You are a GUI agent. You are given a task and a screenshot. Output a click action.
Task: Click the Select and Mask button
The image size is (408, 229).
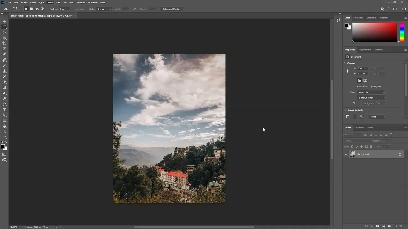pos(171,9)
